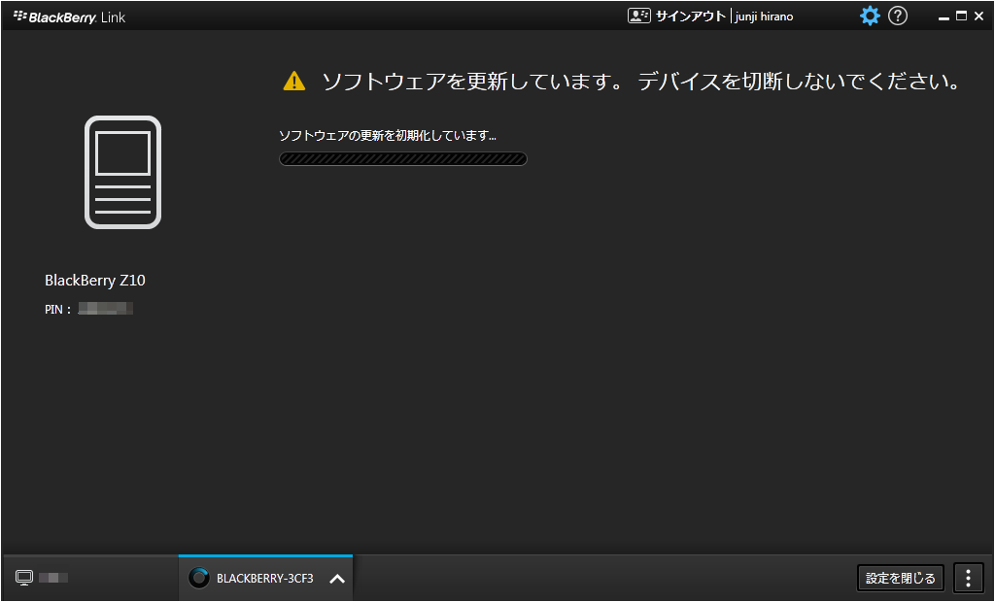Minimize the BlackBerry Link window
The height and width of the screenshot is (602, 995).
click(944, 17)
